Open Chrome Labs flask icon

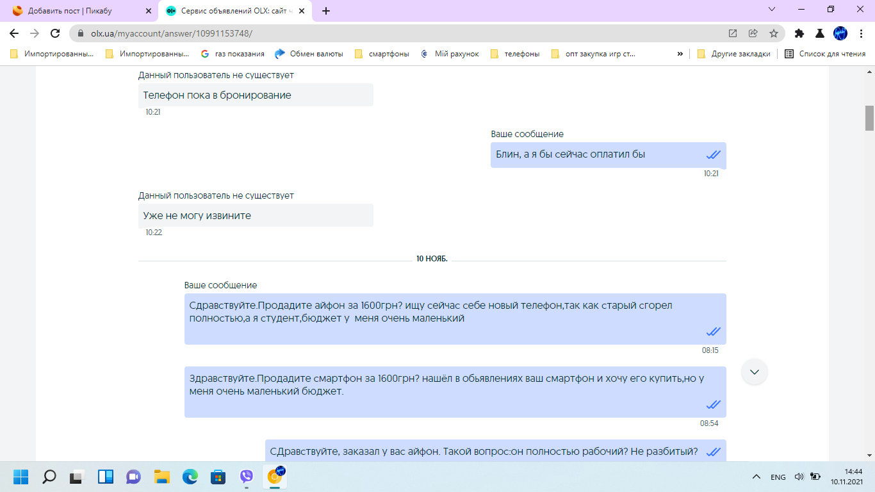tap(819, 33)
